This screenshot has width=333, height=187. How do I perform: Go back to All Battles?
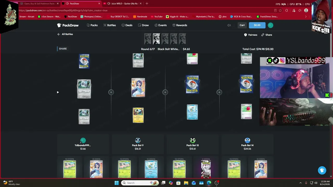click(65, 34)
